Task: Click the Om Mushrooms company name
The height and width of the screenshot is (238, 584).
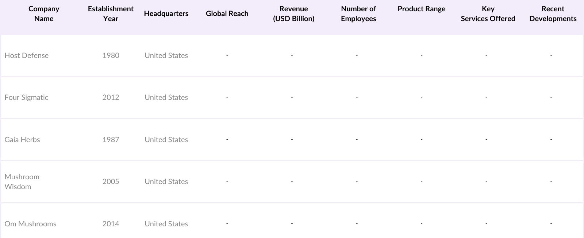Action: 30,224
